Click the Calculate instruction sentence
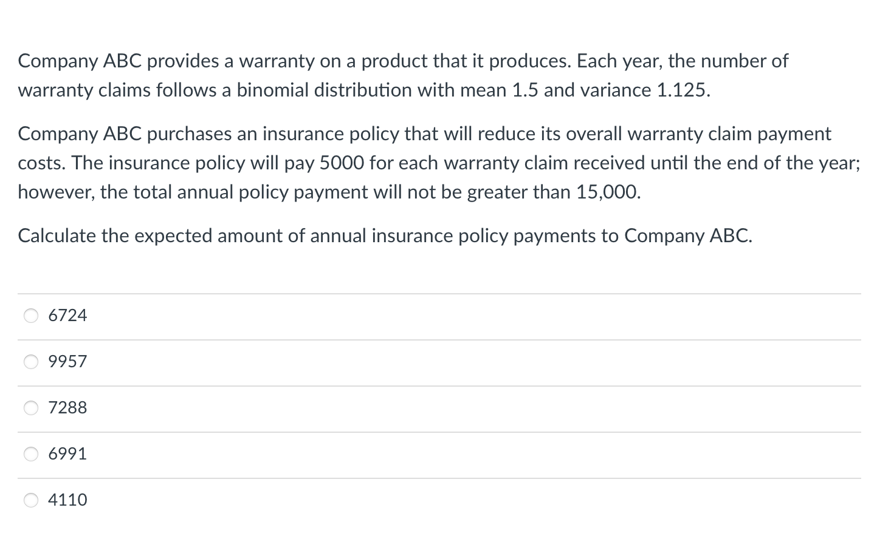This screenshot has width=877, height=536. pos(385,236)
